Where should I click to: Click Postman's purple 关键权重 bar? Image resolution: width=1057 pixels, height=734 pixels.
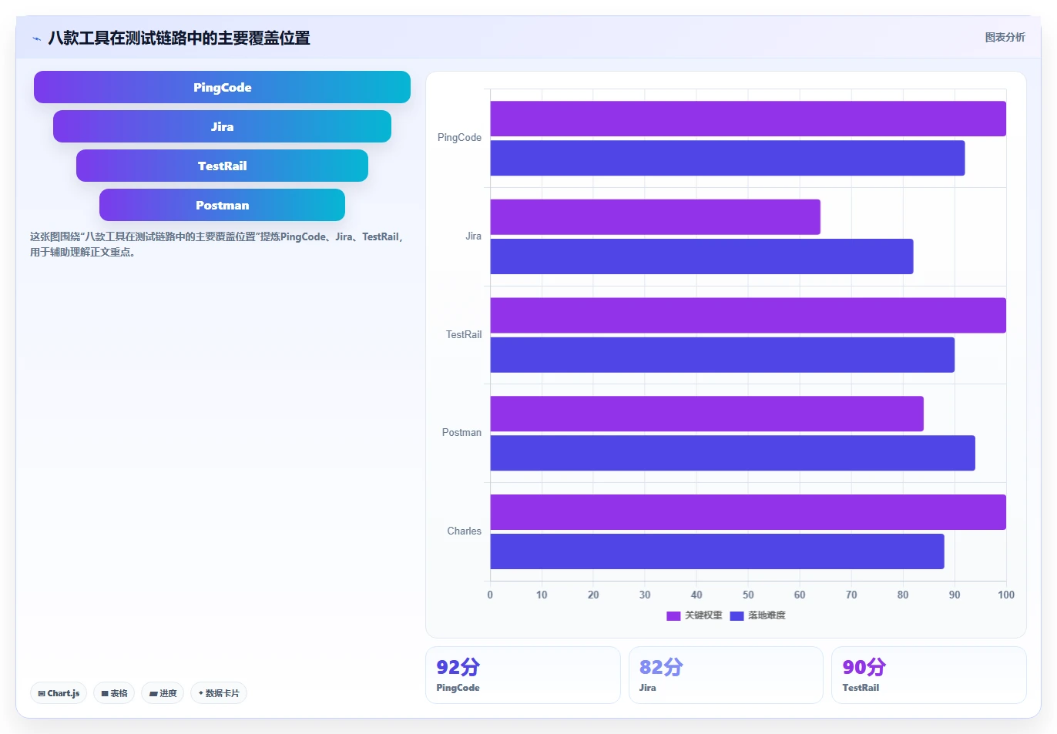[x=707, y=414]
